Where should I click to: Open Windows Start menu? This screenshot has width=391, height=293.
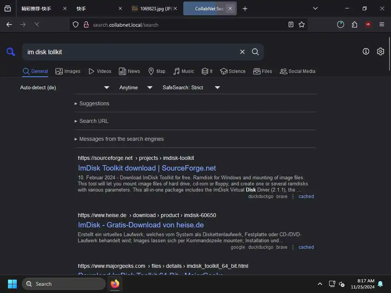(x=12, y=284)
